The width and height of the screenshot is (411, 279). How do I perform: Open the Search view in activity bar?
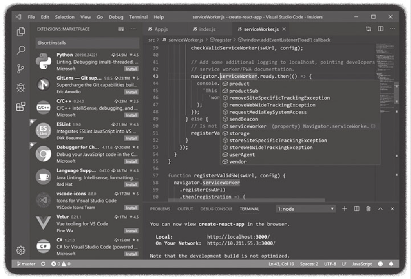pos(21,50)
